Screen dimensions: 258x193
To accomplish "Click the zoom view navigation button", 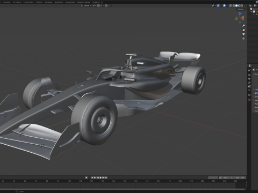I will [x=243, y=26].
